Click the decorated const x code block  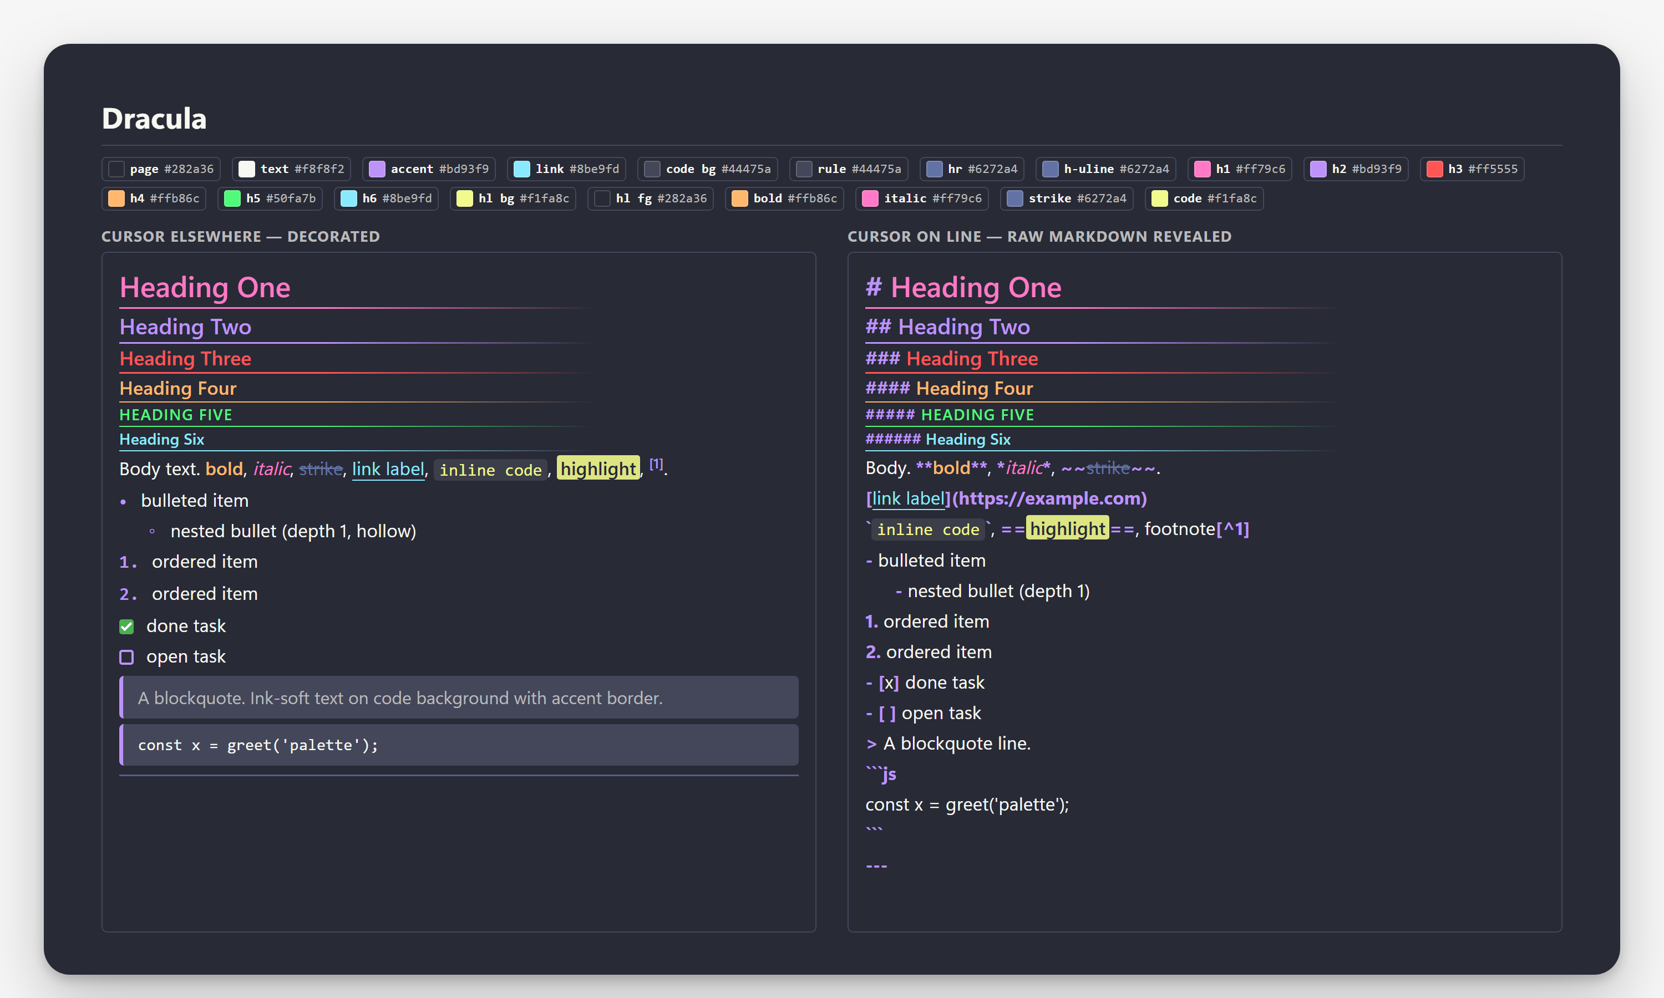[459, 745]
